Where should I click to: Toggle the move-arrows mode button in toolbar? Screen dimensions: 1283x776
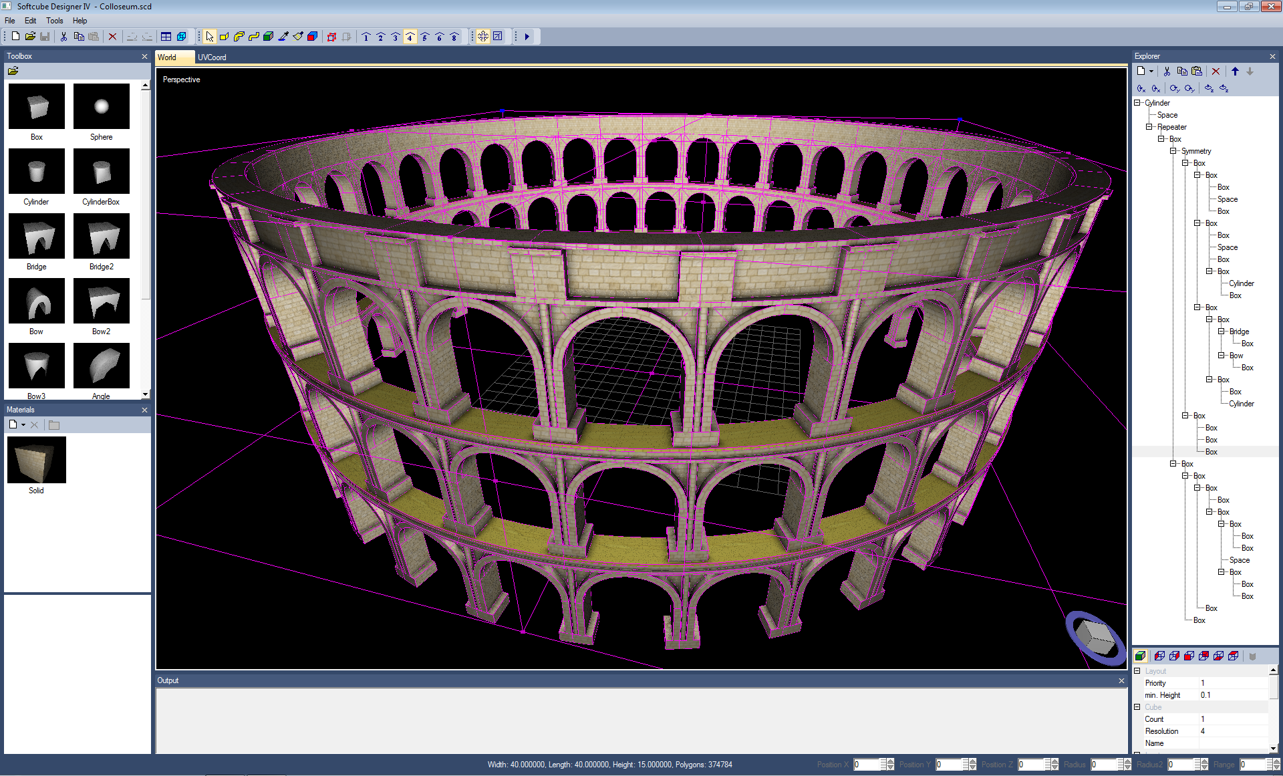pyautogui.click(x=483, y=37)
